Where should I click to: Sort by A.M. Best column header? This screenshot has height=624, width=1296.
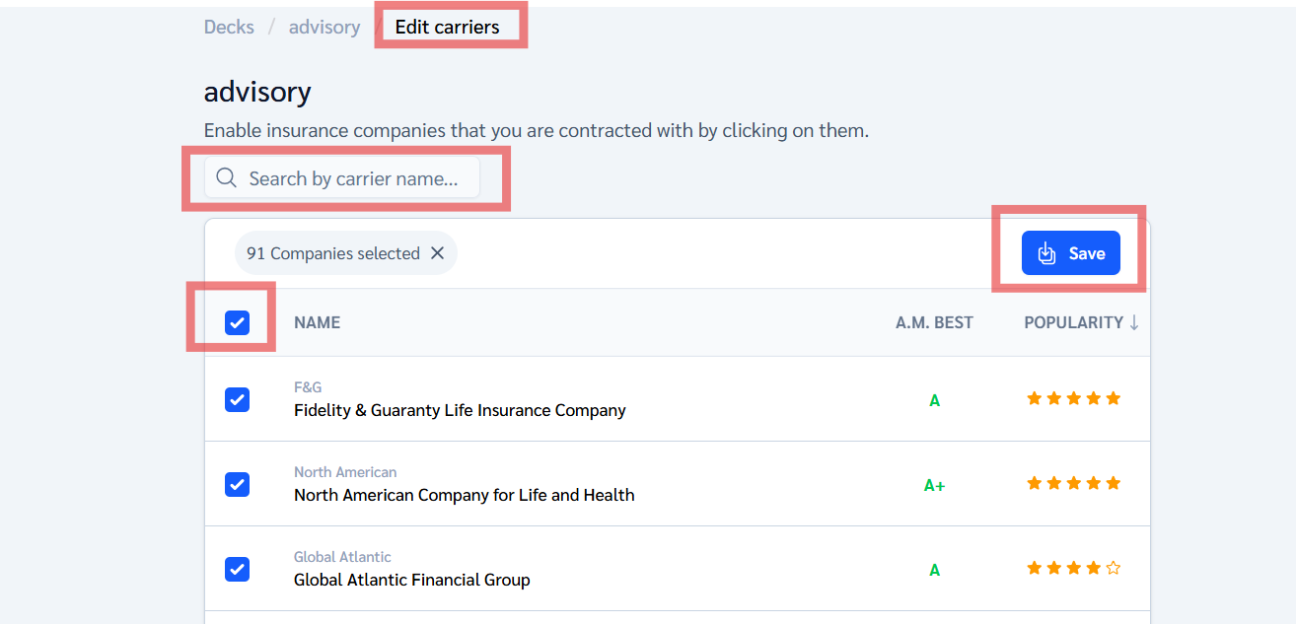(x=933, y=322)
